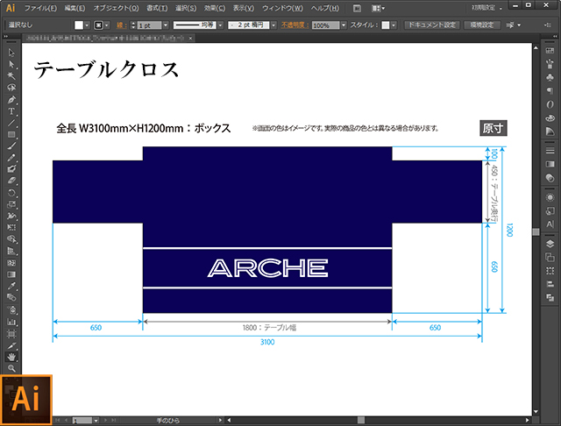Select the Rotate tool
561x426 pixels.
11,193
